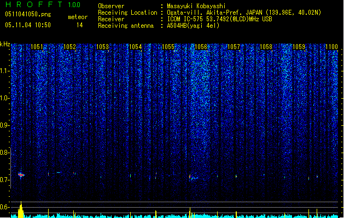The height and width of the screenshot is (218, 344).
Task: Click the 'Receiving antenna' label
Action: pyautogui.click(x=126, y=26)
